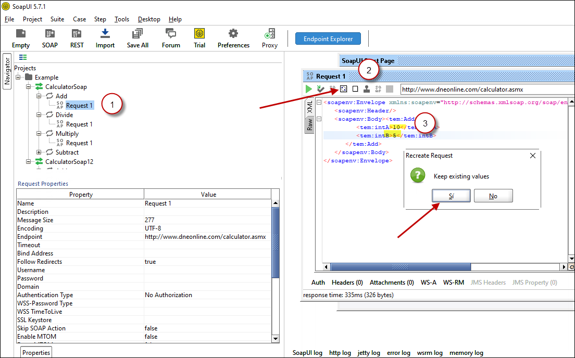Switch to the XML view tab
Screen dimensions: 575x358
(x=310, y=107)
